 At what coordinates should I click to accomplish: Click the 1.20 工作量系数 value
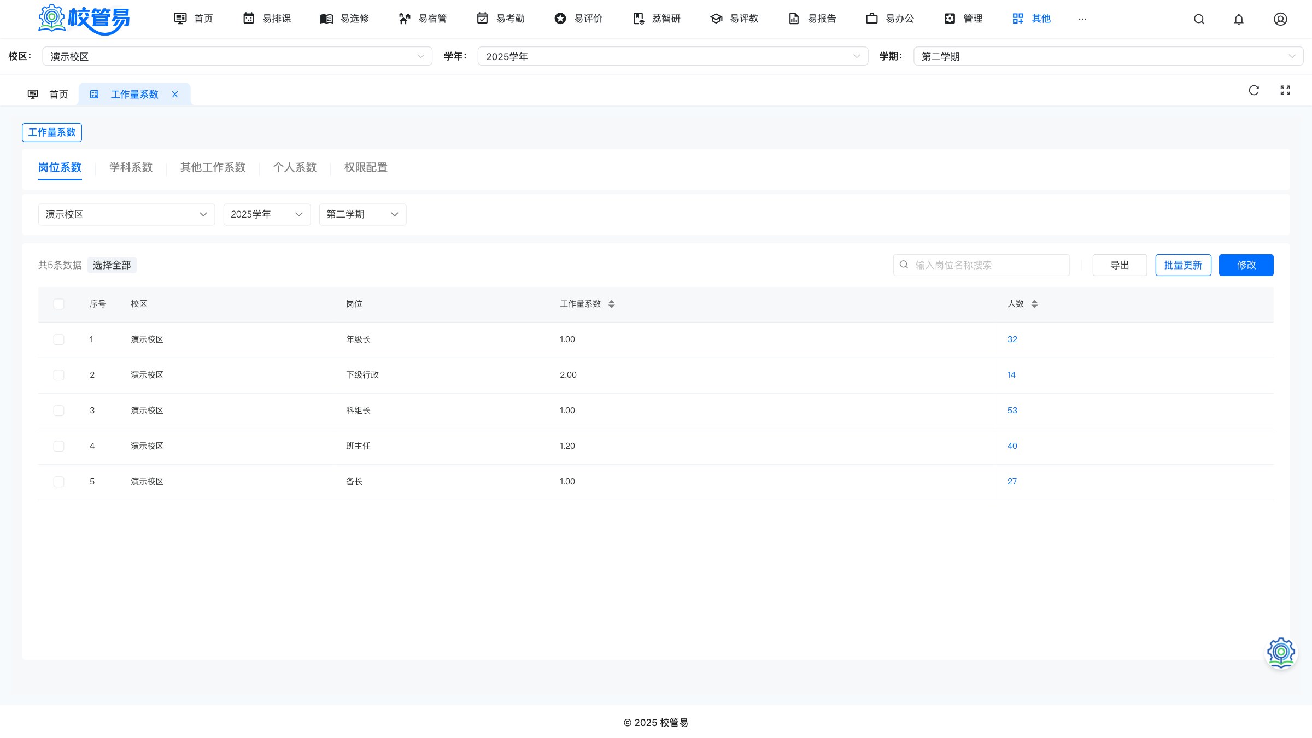point(567,446)
